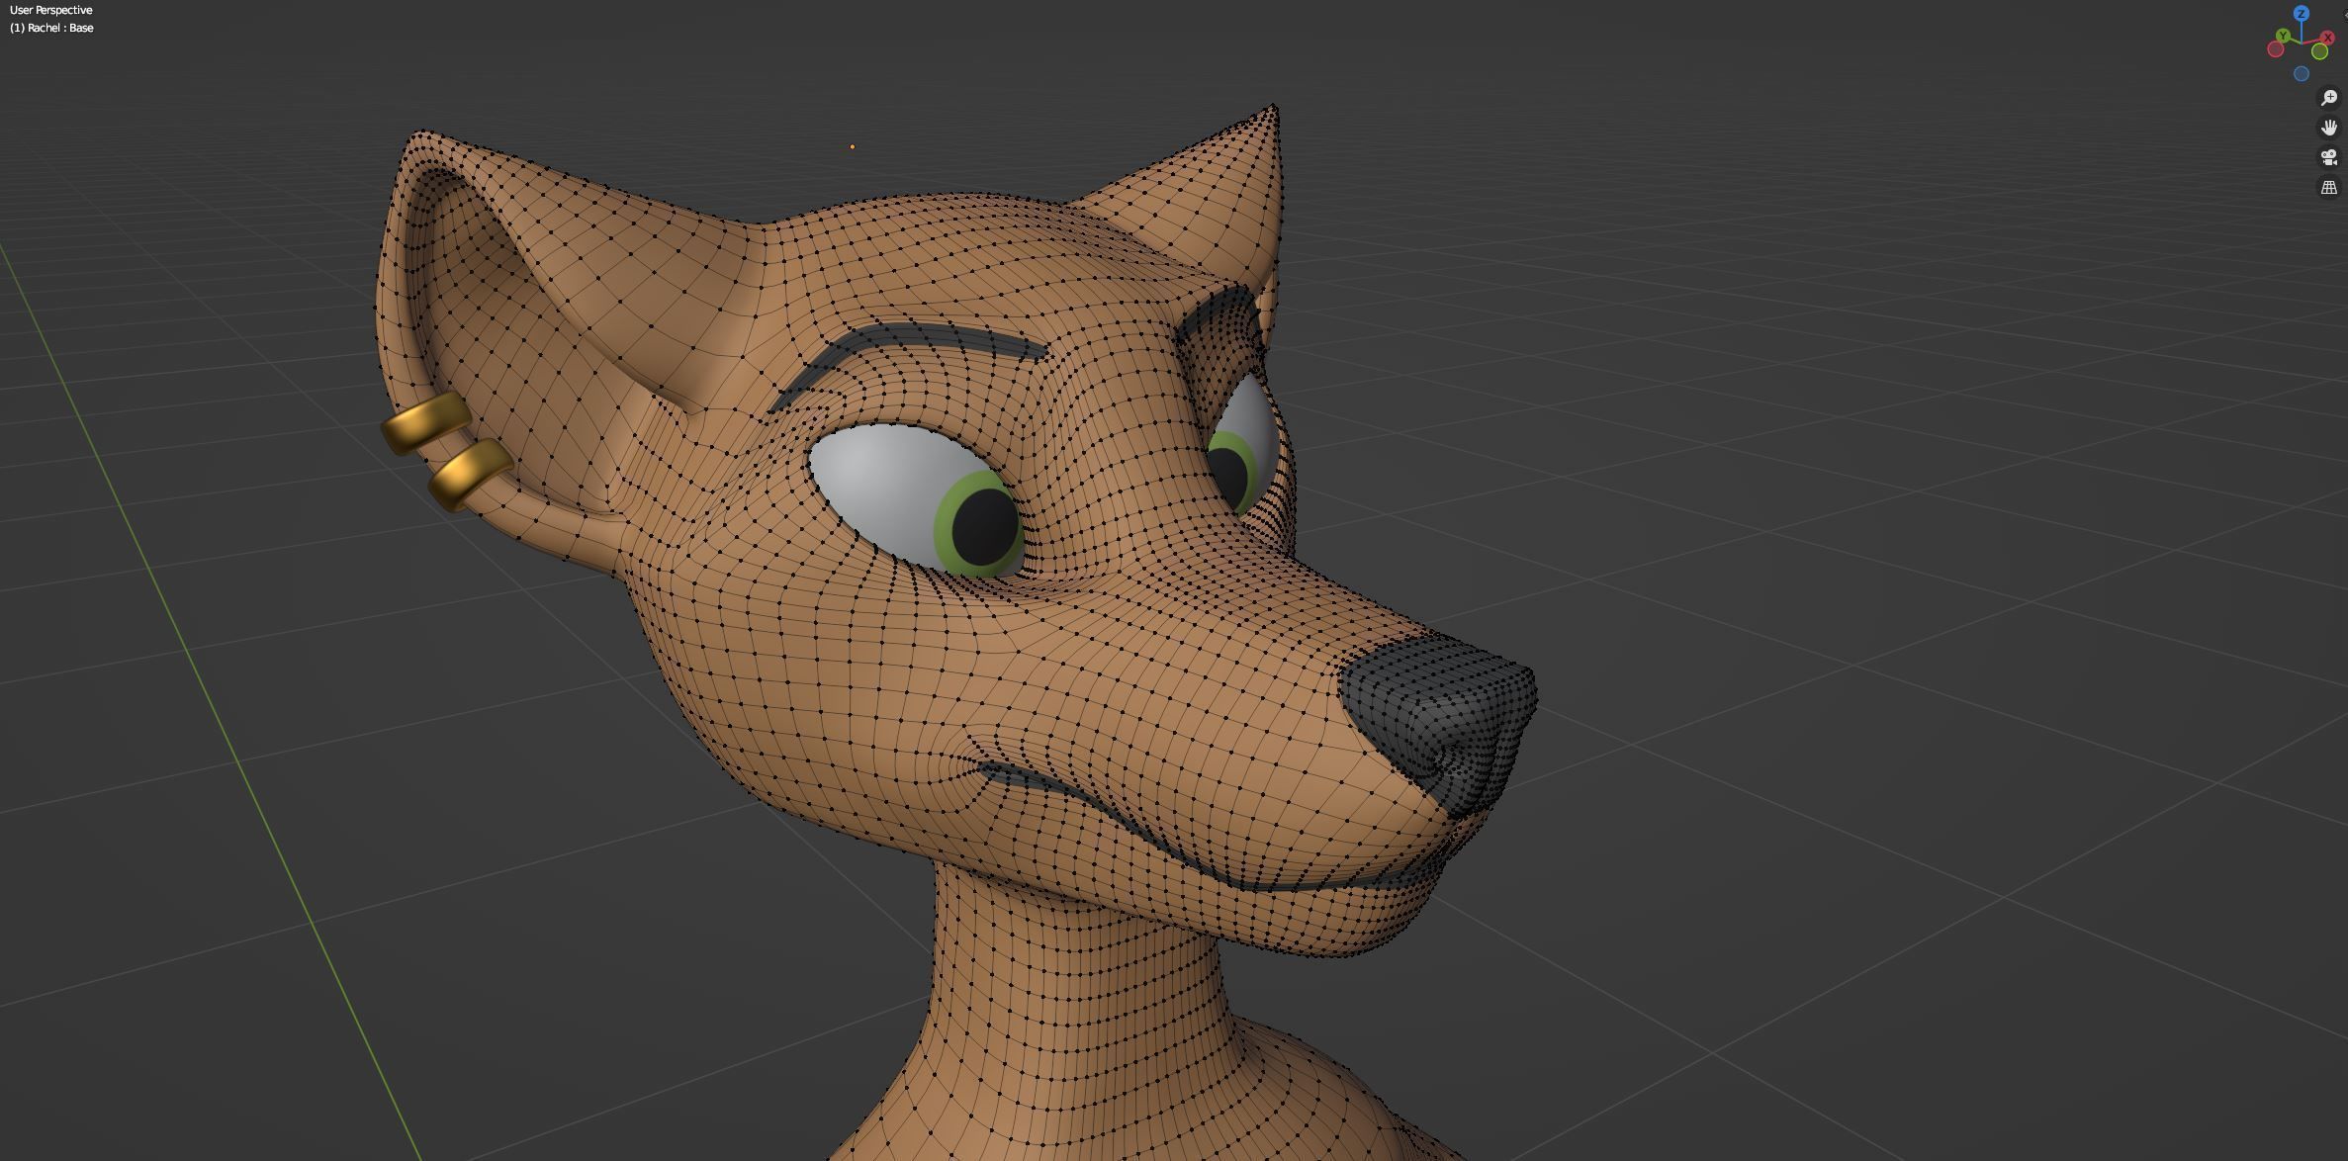Click the hollow blue negative Z axis circle
Image resolution: width=2348 pixels, height=1161 pixels.
[x=2302, y=73]
